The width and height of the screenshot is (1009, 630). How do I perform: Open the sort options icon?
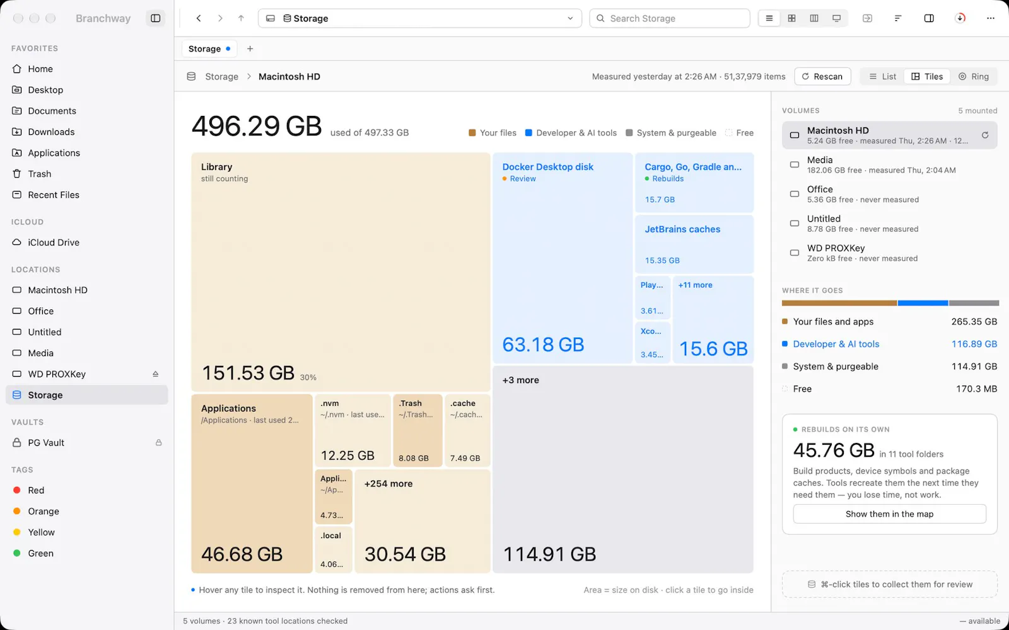tap(898, 18)
